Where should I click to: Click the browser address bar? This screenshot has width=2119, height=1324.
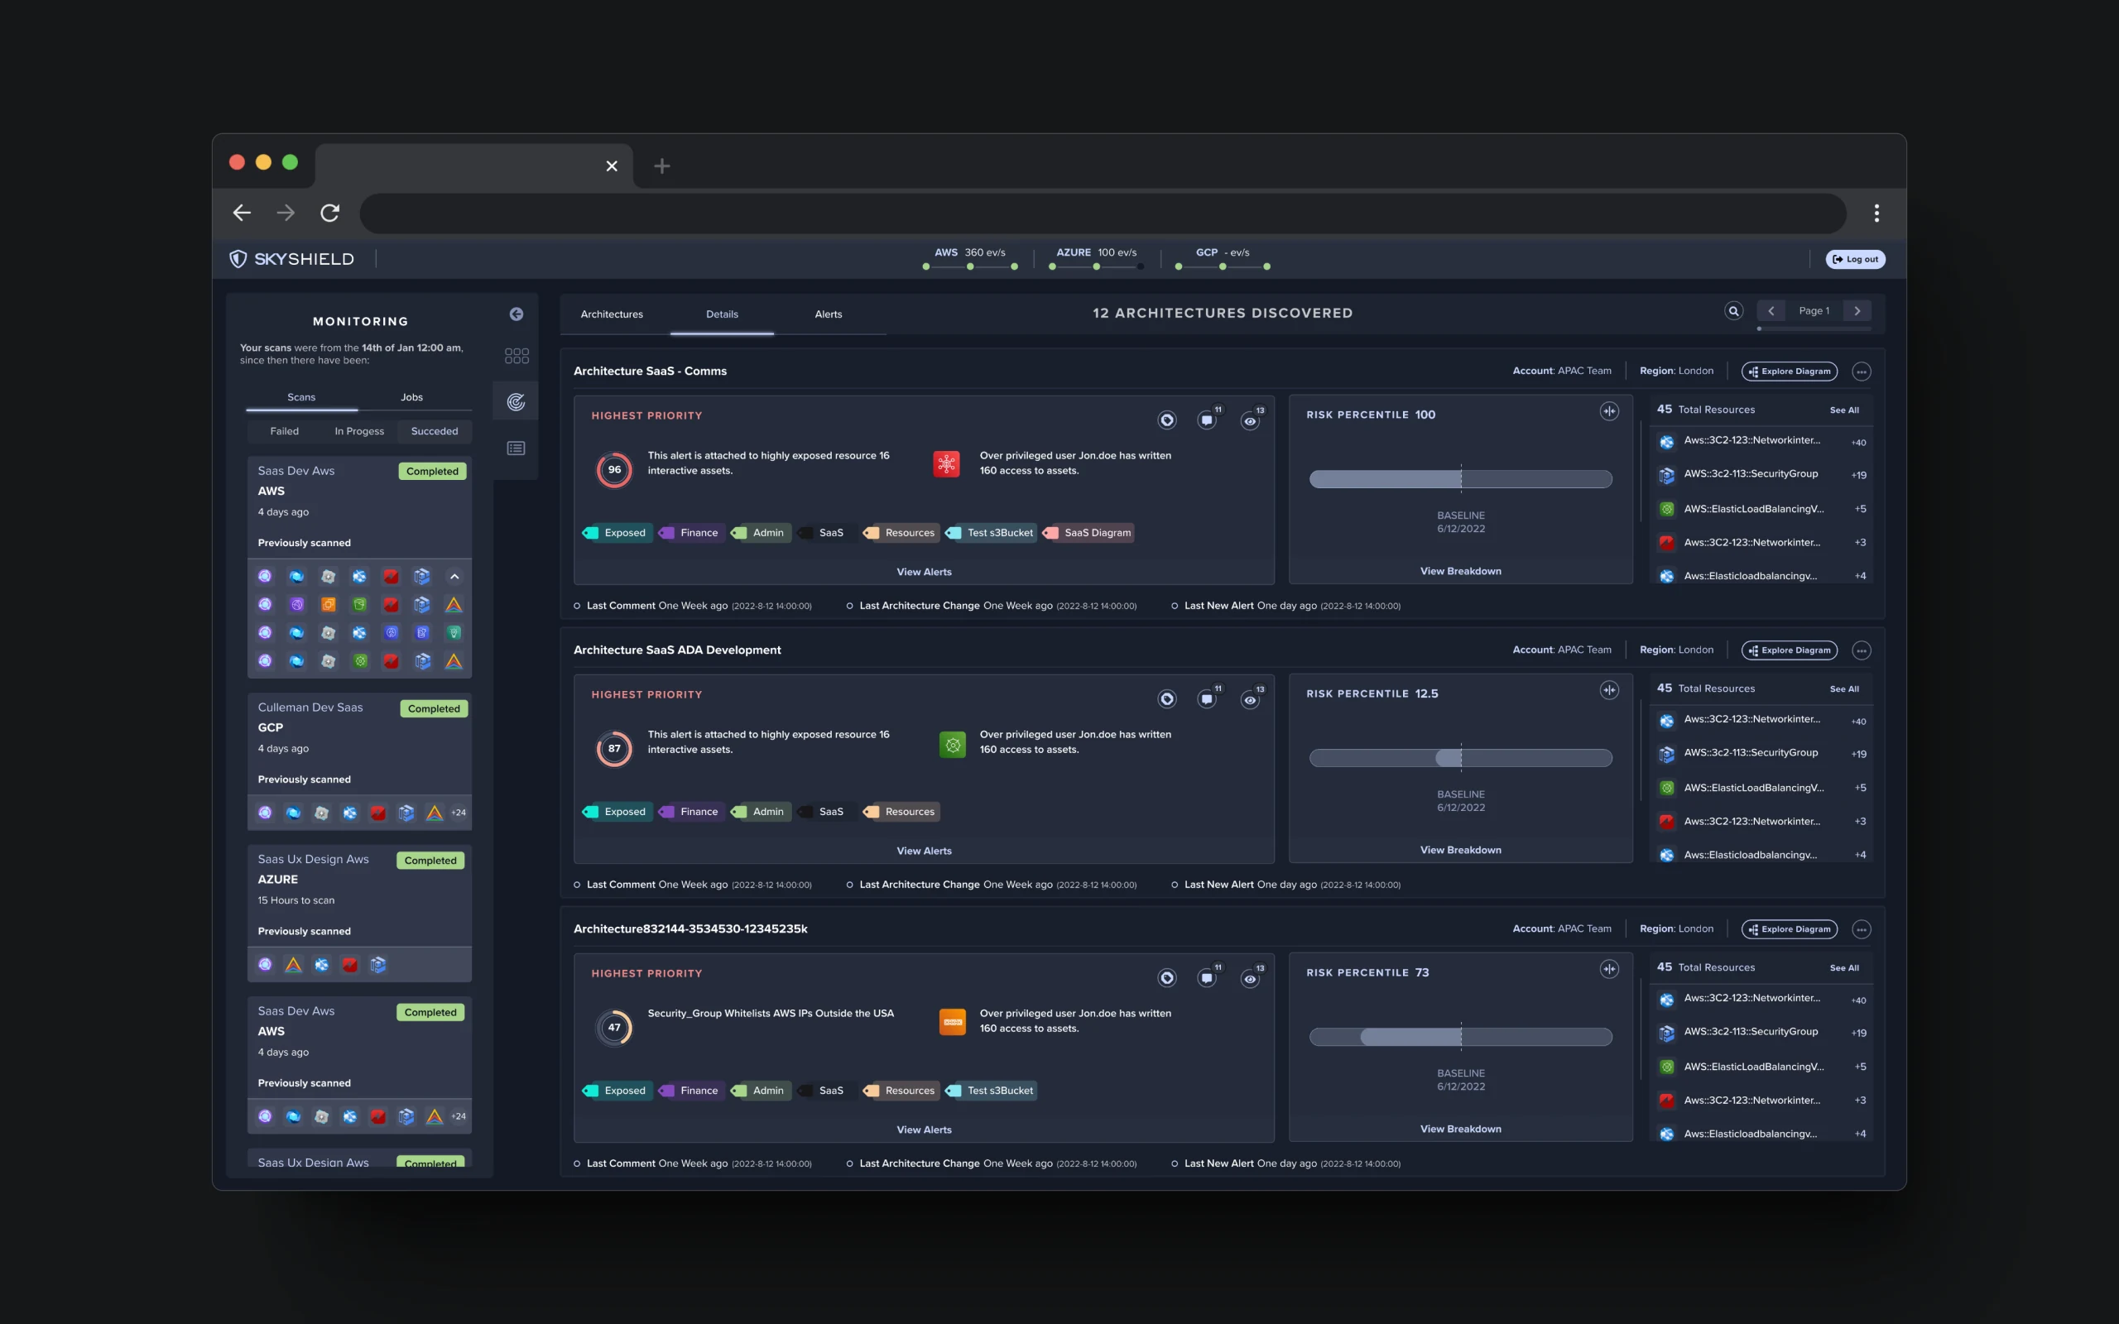tap(1103, 213)
